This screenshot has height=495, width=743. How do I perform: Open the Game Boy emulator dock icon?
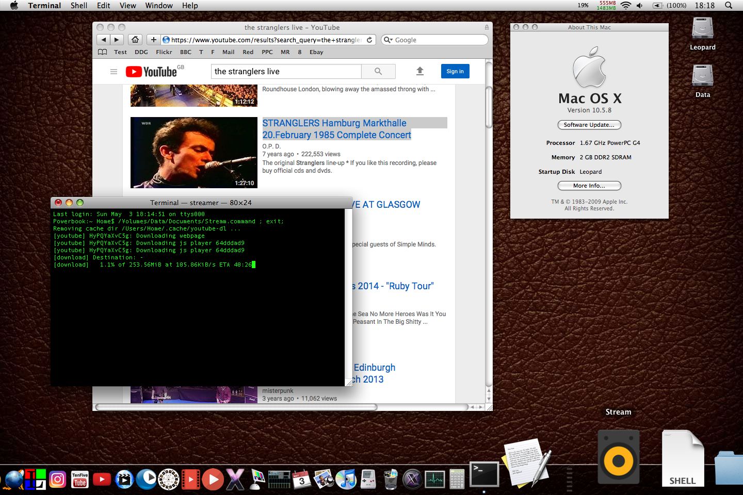pyautogui.click(x=368, y=480)
